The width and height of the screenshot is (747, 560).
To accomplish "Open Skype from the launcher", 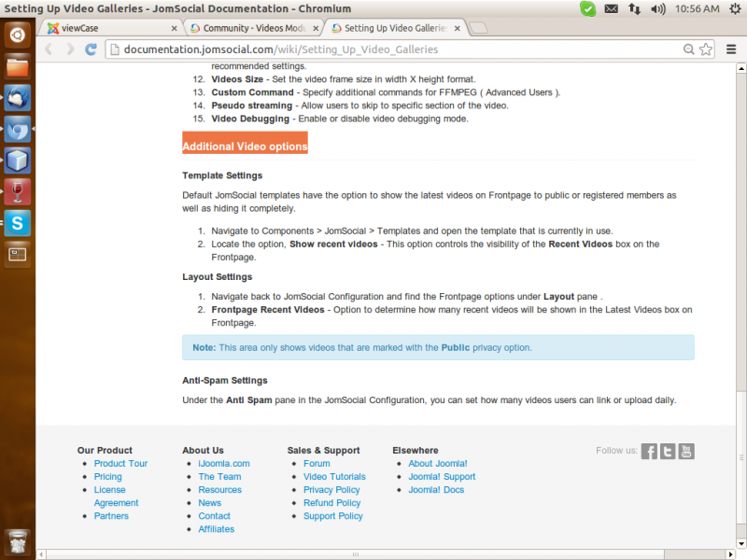I will (x=18, y=223).
